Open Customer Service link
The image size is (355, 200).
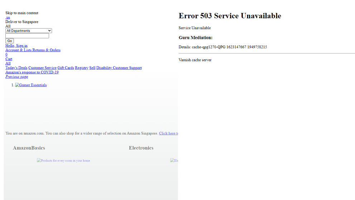tap(42, 68)
